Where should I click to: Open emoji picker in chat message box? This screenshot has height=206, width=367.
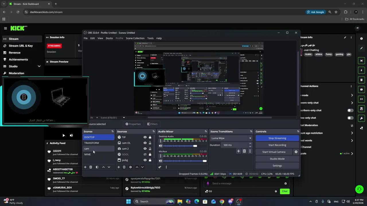click(x=286, y=183)
